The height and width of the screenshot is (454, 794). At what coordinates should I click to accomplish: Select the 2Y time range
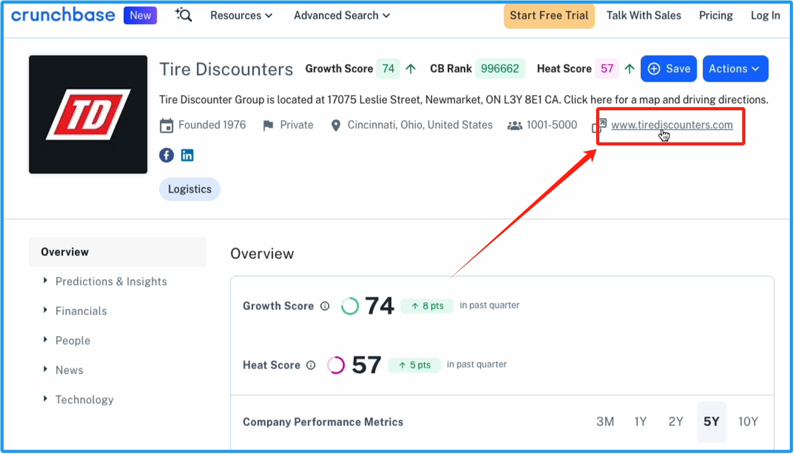tap(675, 421)
